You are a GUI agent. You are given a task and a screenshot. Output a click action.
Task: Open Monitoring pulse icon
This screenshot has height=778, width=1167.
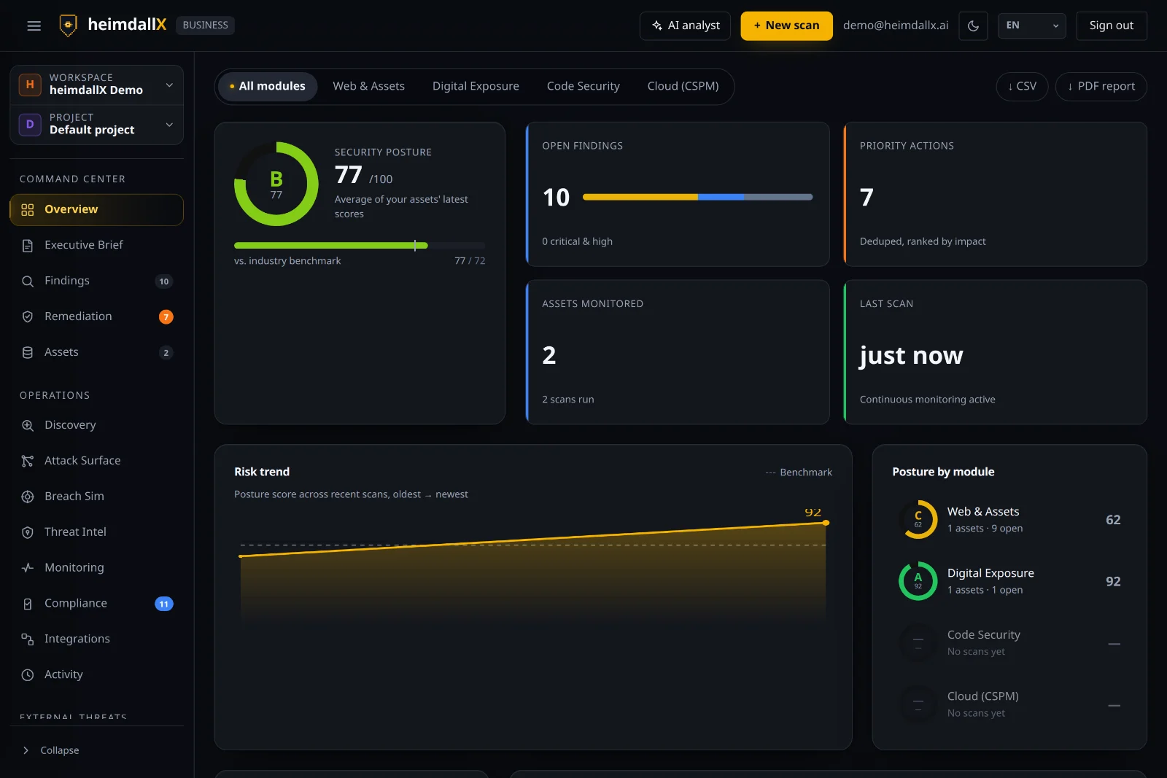point(28,568)
